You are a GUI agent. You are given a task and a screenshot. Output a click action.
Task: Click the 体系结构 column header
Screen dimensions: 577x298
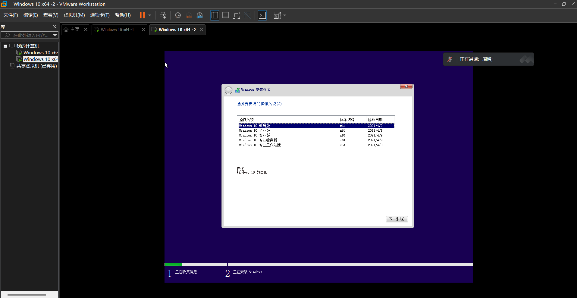[352, 120]
